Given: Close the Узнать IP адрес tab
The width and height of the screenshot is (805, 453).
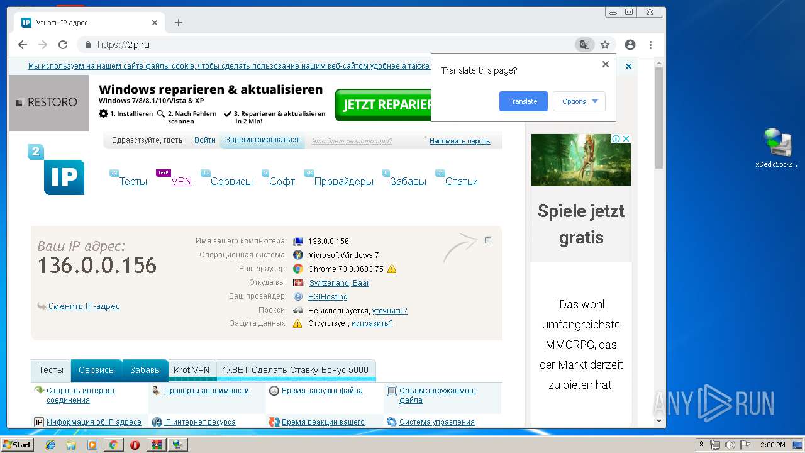Looking at the screenshot, I should click(x=155, y=23).
